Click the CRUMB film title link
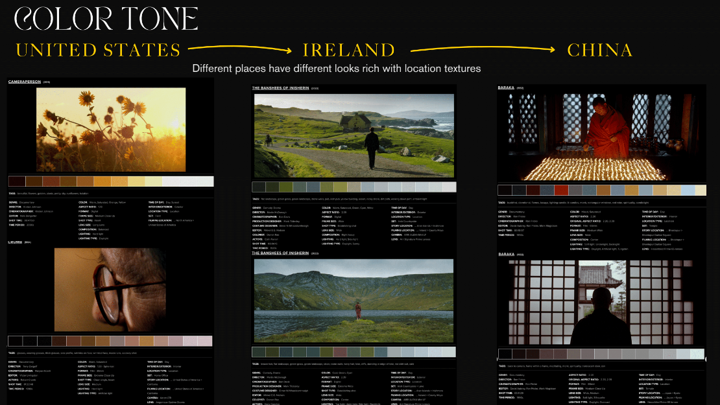The image size is (720, 405). click(x=16, y=242)
